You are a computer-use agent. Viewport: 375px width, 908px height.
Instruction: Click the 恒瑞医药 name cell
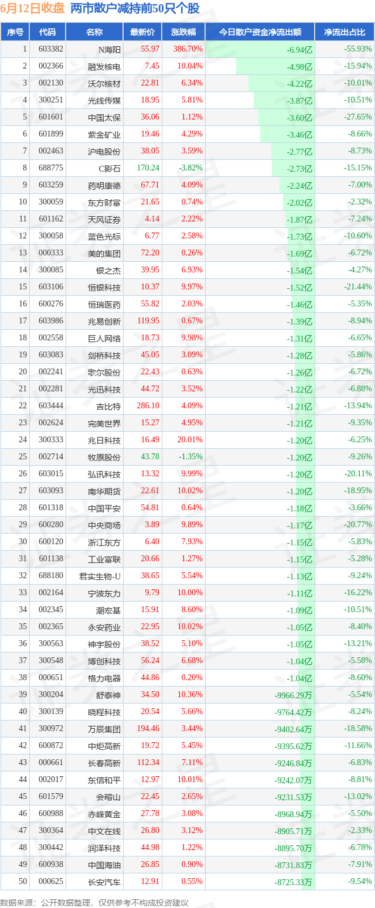94,304
